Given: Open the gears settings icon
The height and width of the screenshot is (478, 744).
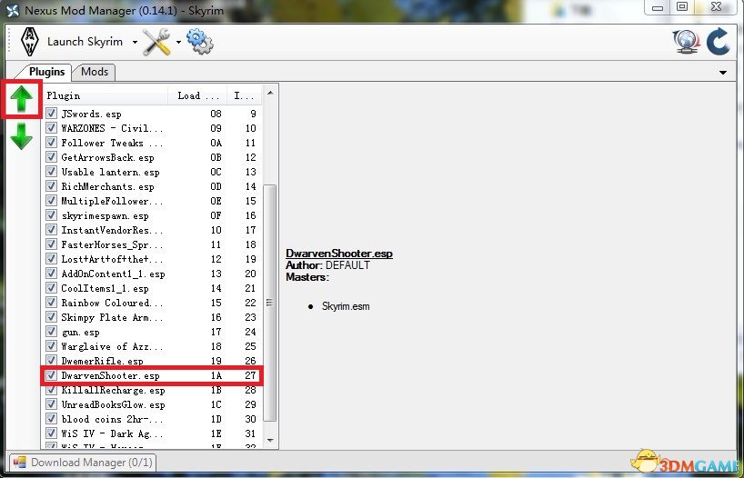Looking at the screenshot, I should 200,41.
